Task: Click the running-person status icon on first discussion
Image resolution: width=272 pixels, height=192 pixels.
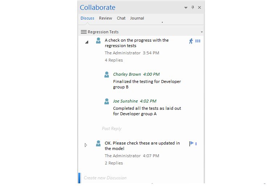Action: point(191,41)
